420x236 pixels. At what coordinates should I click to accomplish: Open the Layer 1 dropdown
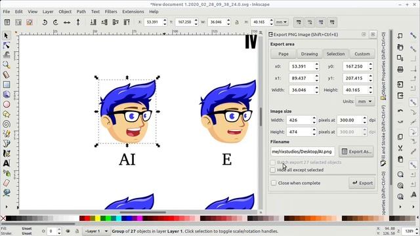click(96, 231)
